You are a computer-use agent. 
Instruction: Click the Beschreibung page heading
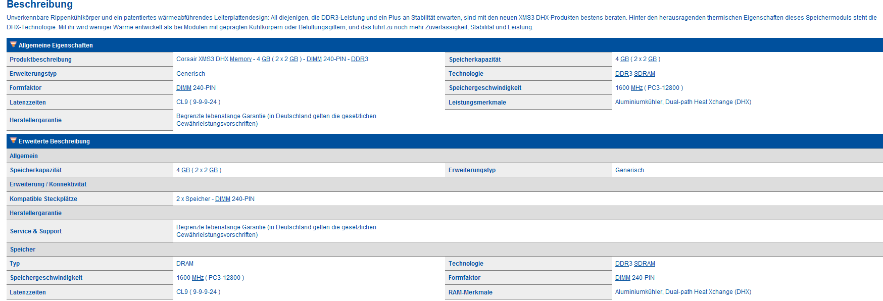click(40, 5)
